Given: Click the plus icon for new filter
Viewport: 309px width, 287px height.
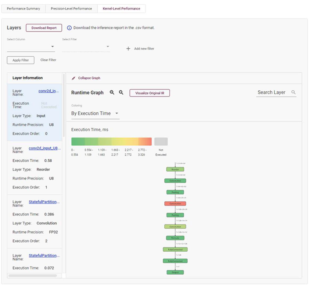Looking at the screenshot, I should click(128, 49).
